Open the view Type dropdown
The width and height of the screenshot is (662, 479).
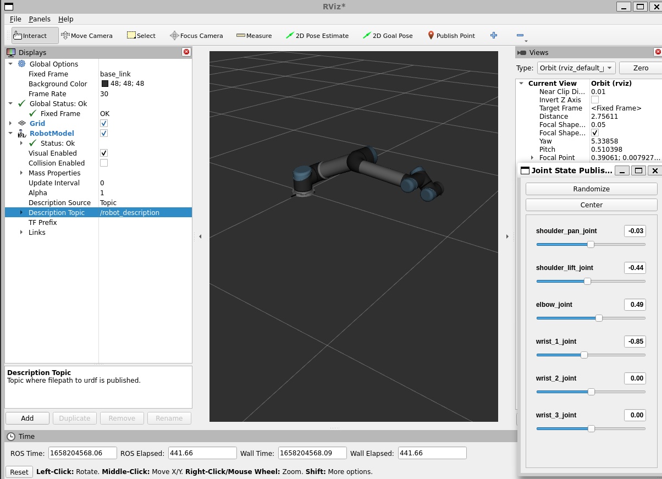(576, 68)
